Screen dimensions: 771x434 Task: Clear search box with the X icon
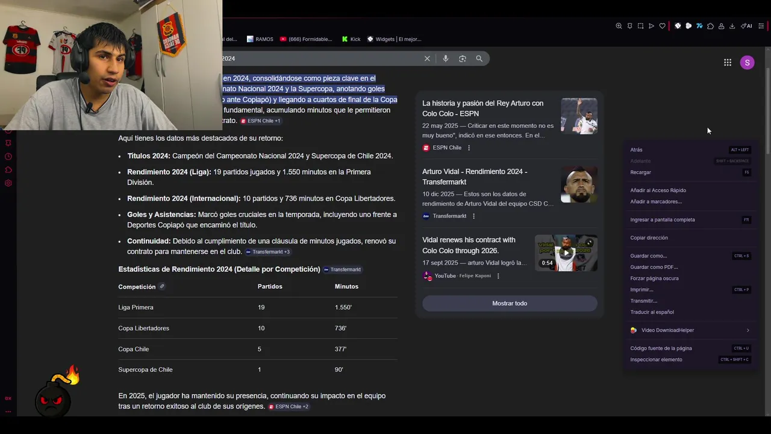(427, 58)
